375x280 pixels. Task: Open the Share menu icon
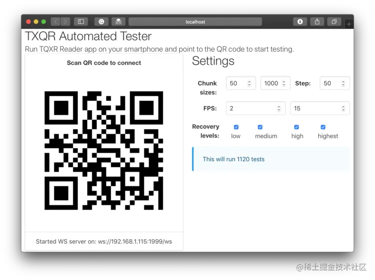[x=317, y=22]
